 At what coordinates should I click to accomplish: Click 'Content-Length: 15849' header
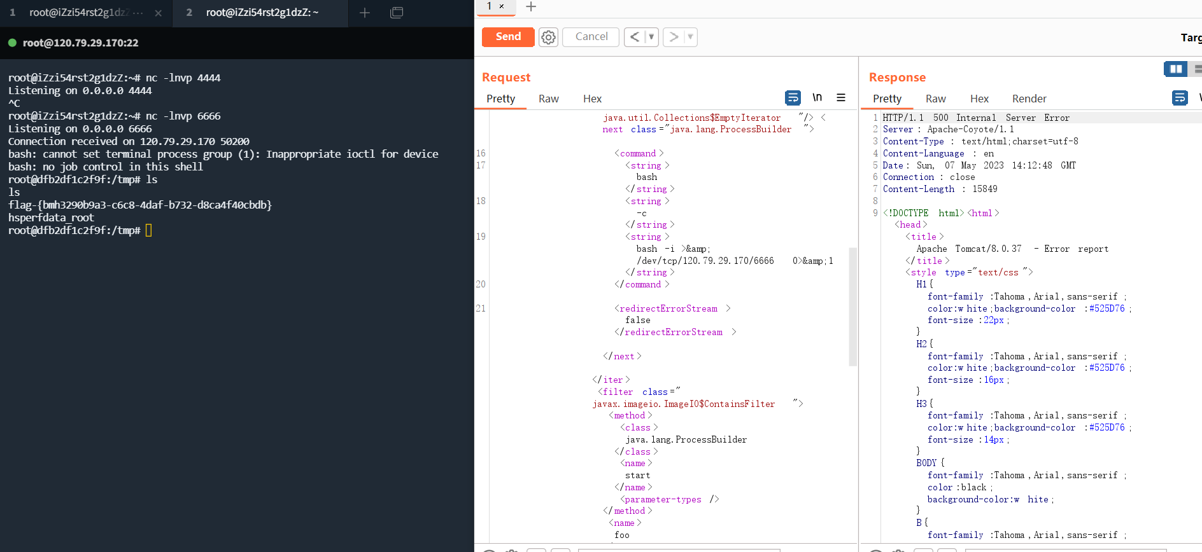pyautogui.click(x=940, y=189)
